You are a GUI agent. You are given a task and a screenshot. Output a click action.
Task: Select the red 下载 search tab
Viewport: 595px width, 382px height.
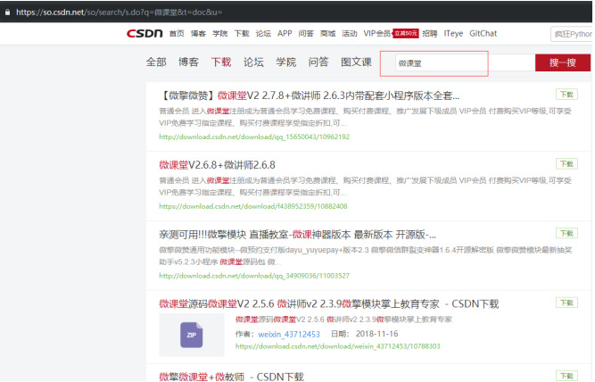221,62
